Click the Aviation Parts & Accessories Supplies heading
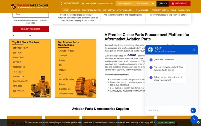The width and height of the screenshot is (201, 126). pos(100,109)
